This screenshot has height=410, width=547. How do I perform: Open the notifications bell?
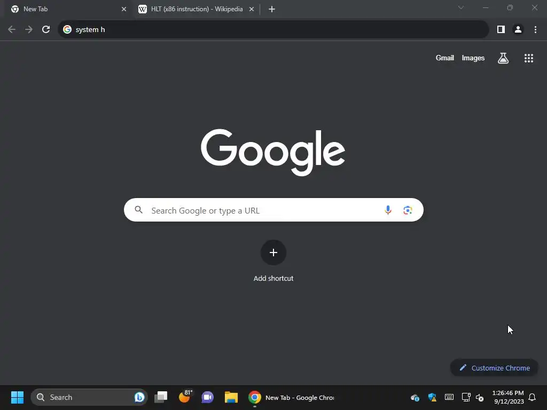coord(533,397)
